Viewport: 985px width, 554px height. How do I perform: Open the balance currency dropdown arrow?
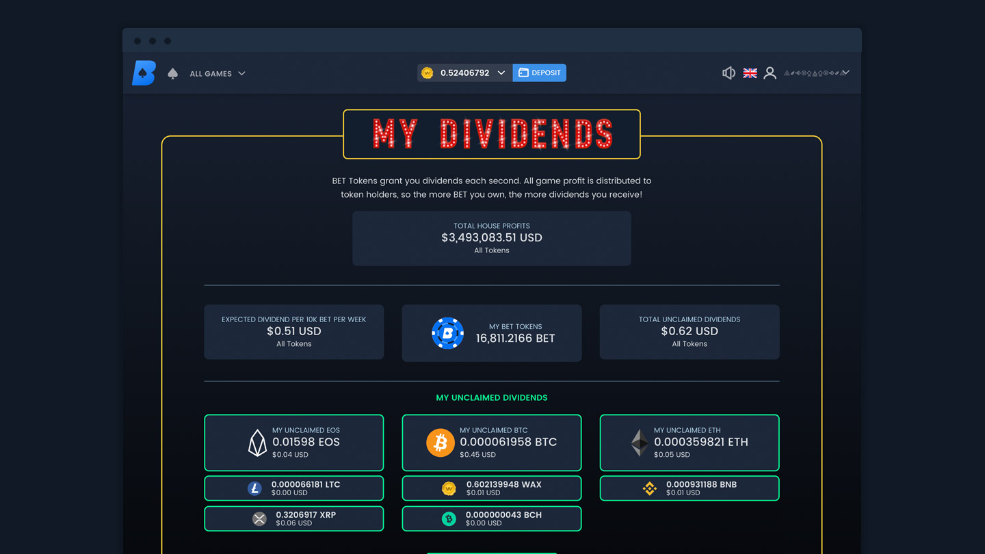coord(501,72)
